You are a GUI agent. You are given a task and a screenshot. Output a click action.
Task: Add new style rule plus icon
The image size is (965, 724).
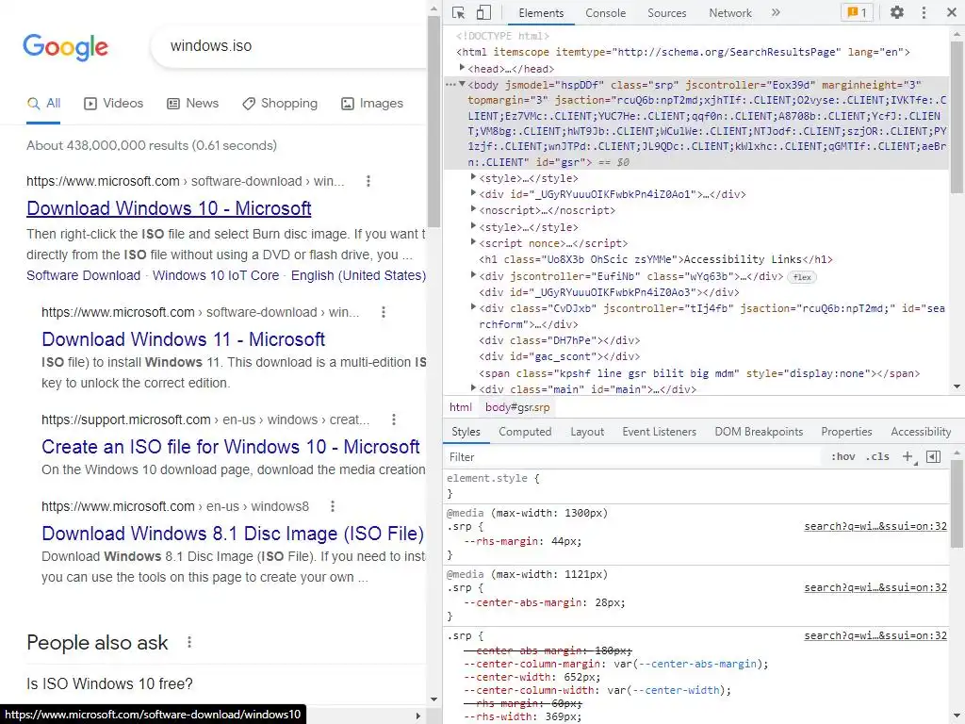(908, 457)
